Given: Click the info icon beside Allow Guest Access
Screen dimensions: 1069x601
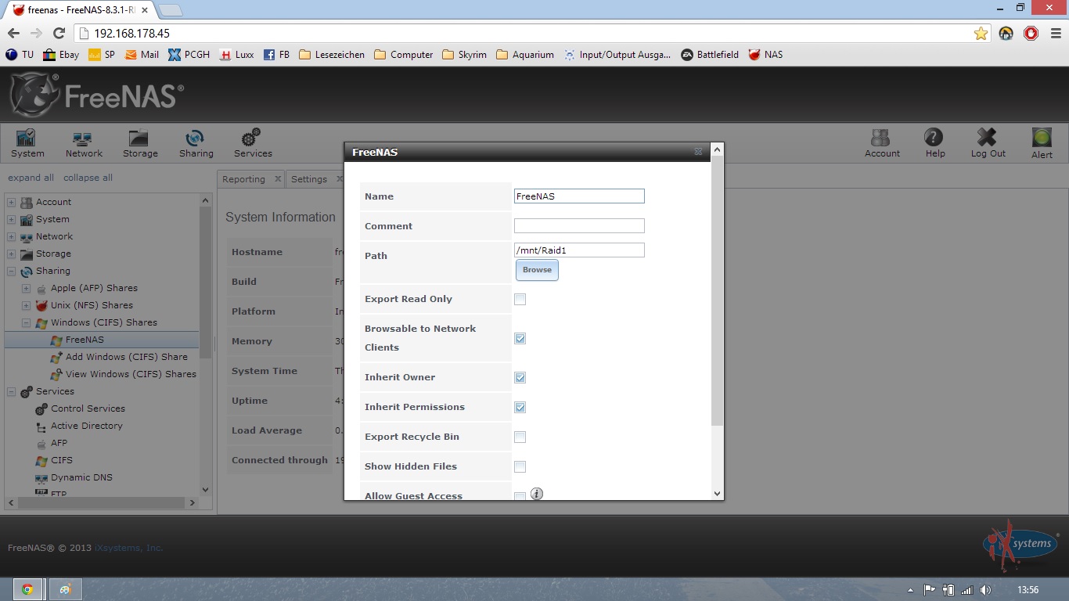Looking at the screenshot, I should pyautogui.click(x=537, y=493).
